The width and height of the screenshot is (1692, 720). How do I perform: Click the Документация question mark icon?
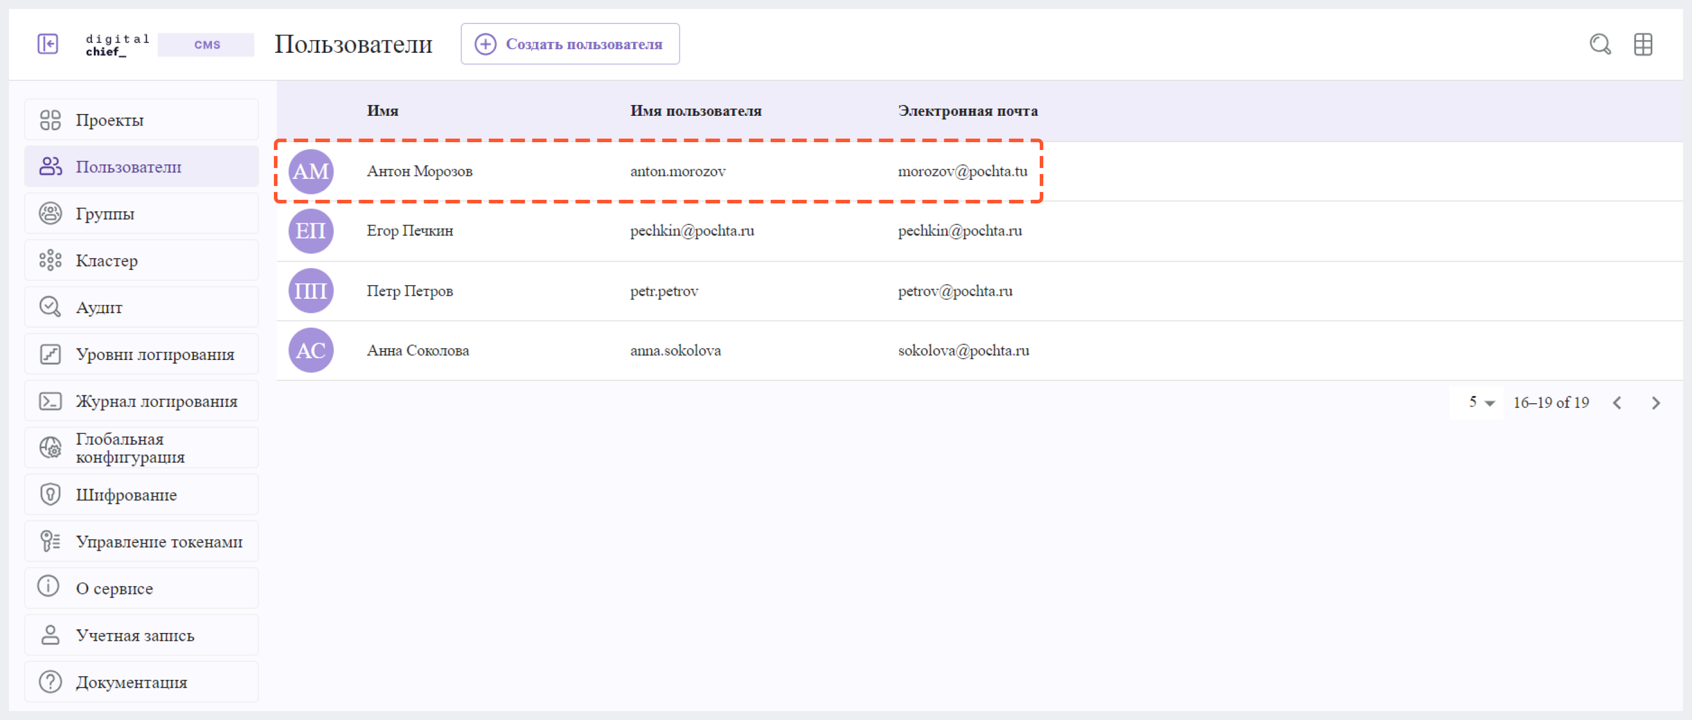[x=50, y=682]
